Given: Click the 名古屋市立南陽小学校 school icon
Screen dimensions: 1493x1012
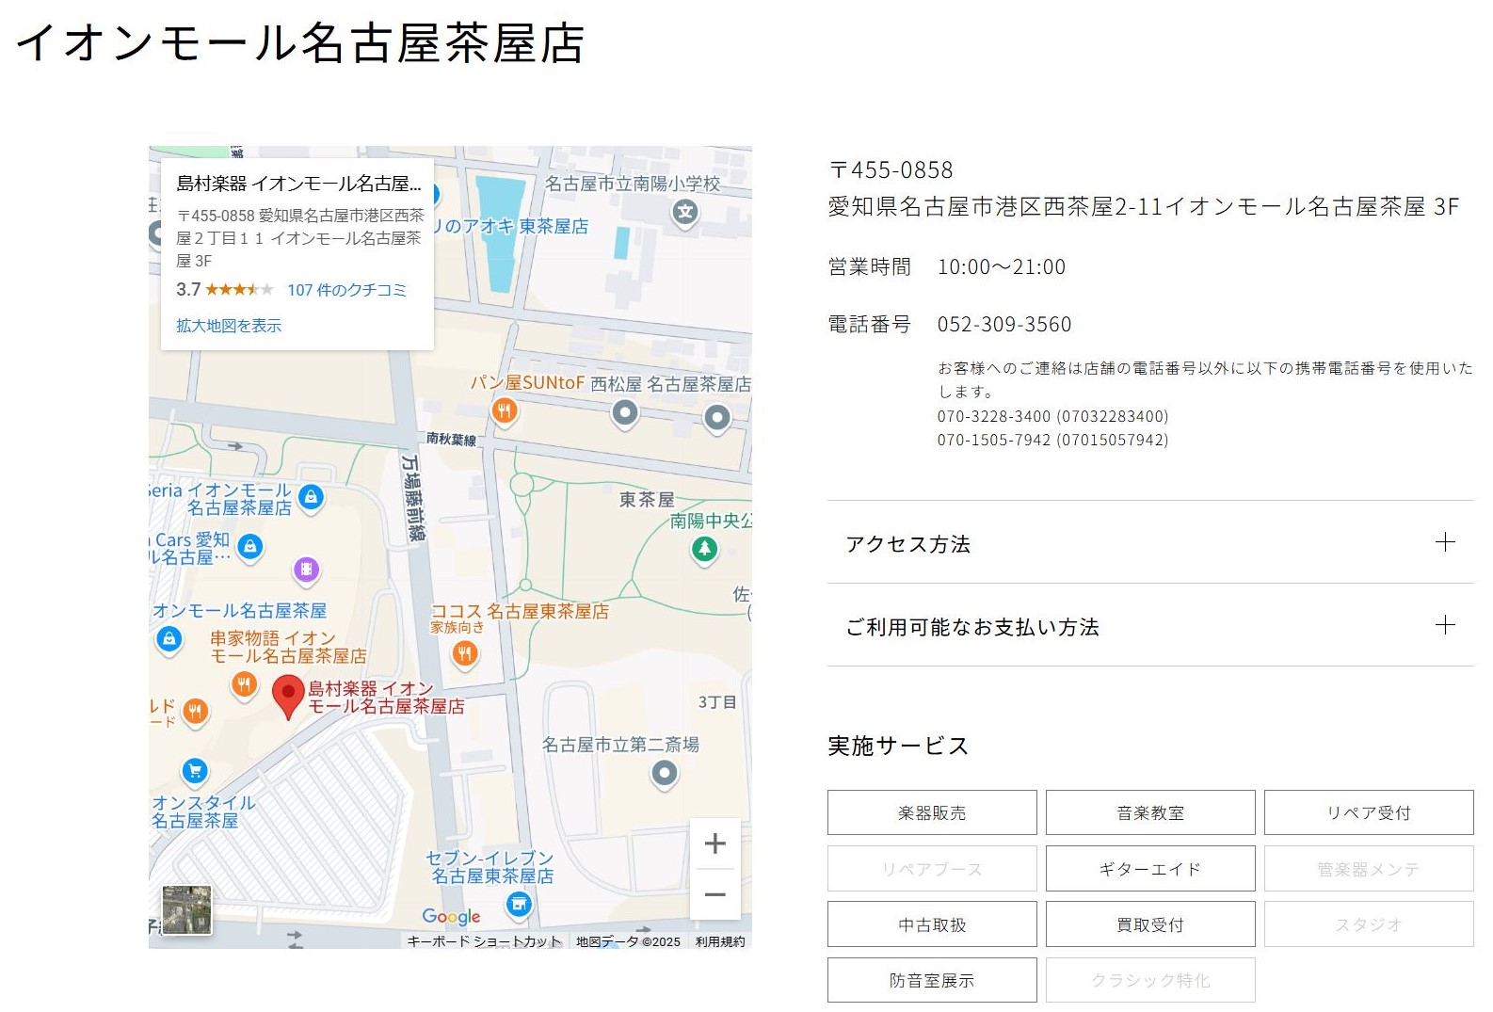Looking at the screenshot, I should [685, 213].
